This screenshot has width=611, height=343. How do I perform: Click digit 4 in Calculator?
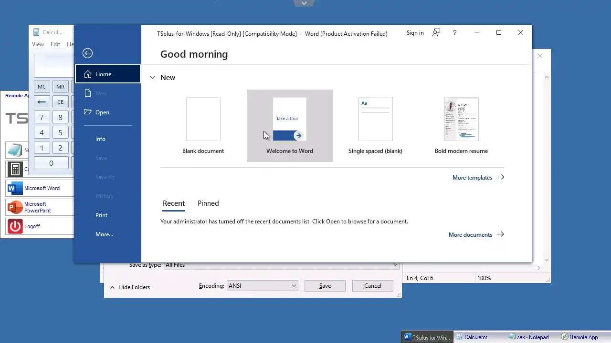[42, 132]
